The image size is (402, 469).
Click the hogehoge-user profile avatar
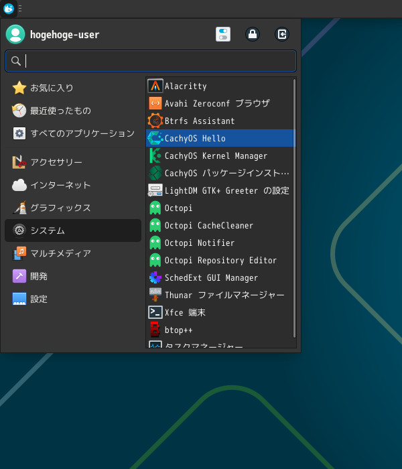15,34
